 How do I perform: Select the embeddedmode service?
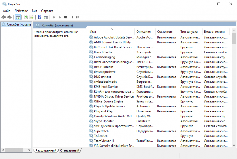coord(159,82)
